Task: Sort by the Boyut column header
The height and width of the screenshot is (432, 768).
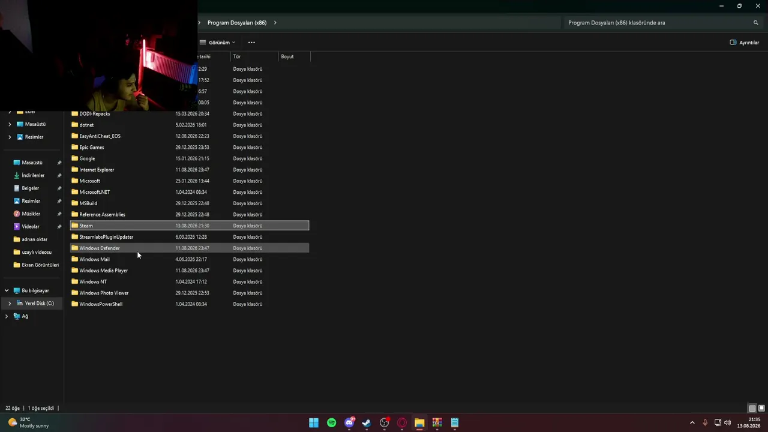Action: 294,56
